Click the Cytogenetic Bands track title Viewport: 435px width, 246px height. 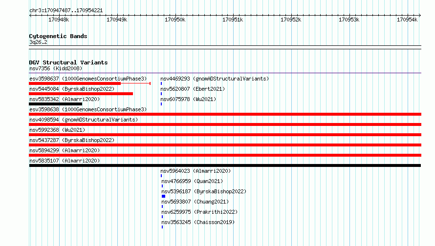click(x=58, y=36)
